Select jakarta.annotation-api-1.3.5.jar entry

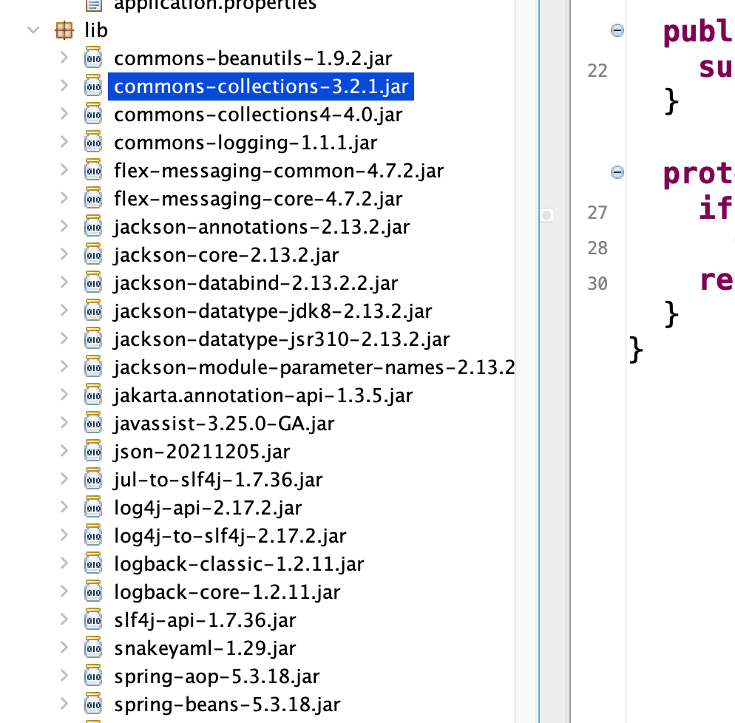click(263, 396)
